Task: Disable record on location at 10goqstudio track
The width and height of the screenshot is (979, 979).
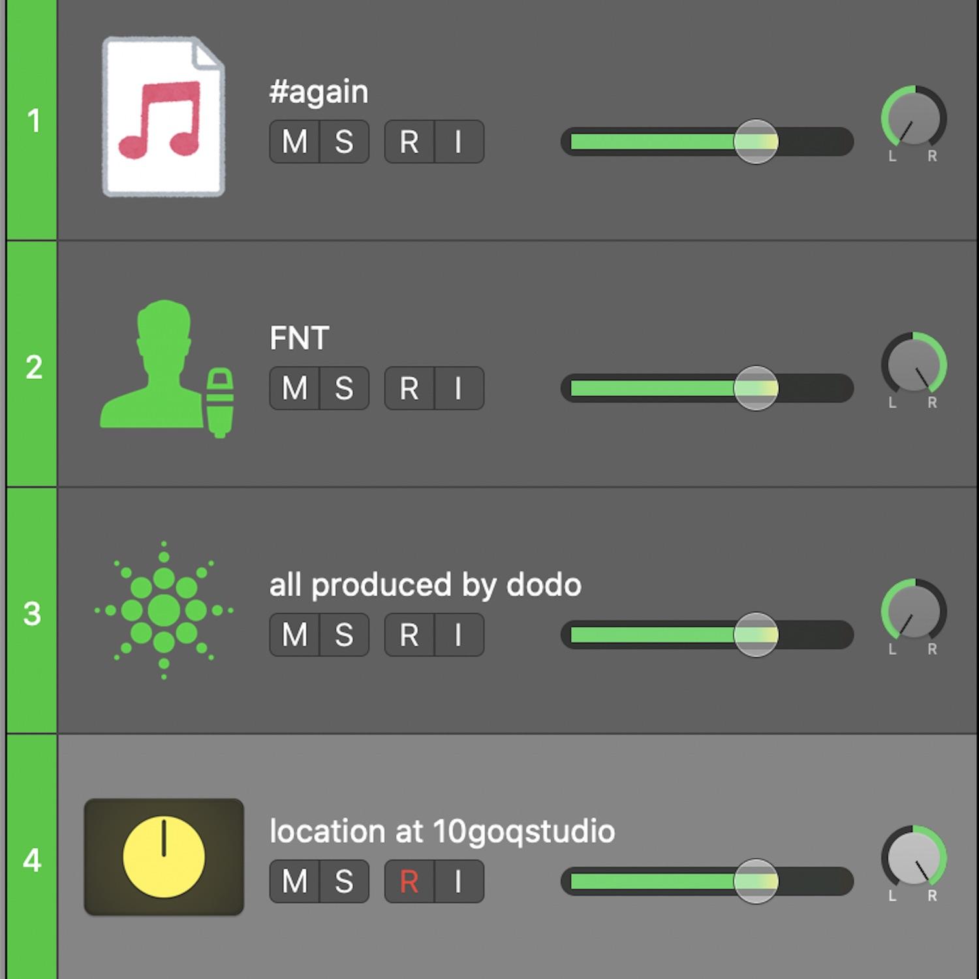Action: [x=409, y=882]
